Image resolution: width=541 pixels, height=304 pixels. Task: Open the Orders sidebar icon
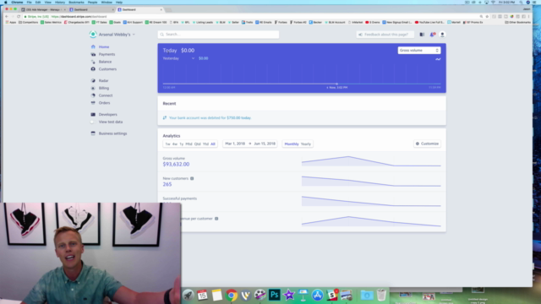click(93, 103)
